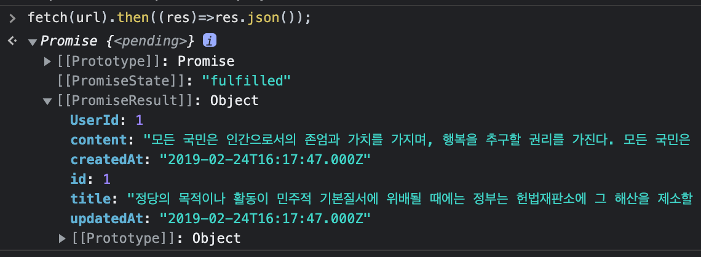The height and width of the screenshot is (257, 701).
Task: Click the Korean title string value
Action: point(410,199)
